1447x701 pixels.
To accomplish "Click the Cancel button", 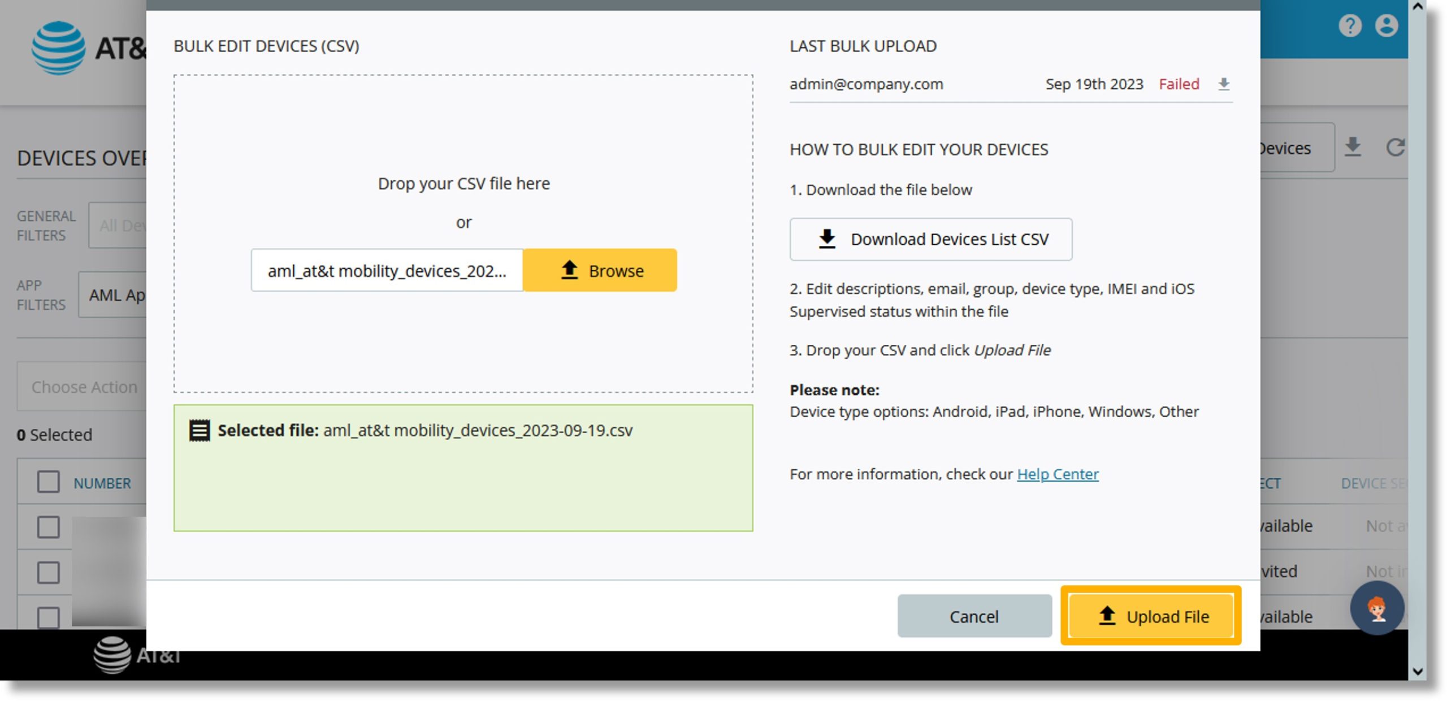I will [x=974, y=616].
